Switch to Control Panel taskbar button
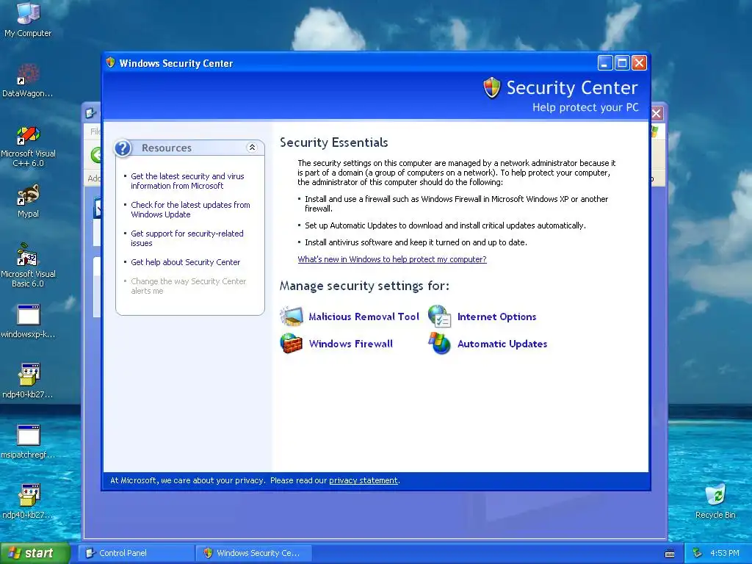 (136, 553)
